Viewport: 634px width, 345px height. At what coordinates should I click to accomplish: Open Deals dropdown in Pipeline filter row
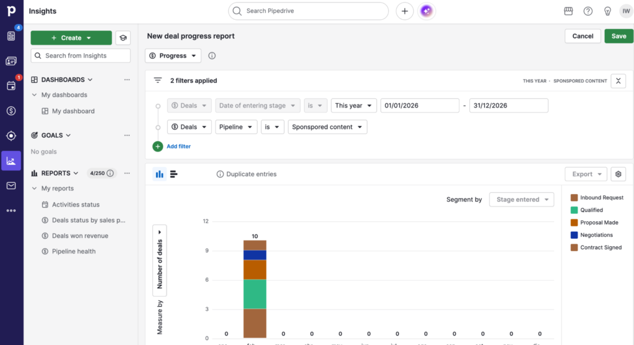click(189, 127)
